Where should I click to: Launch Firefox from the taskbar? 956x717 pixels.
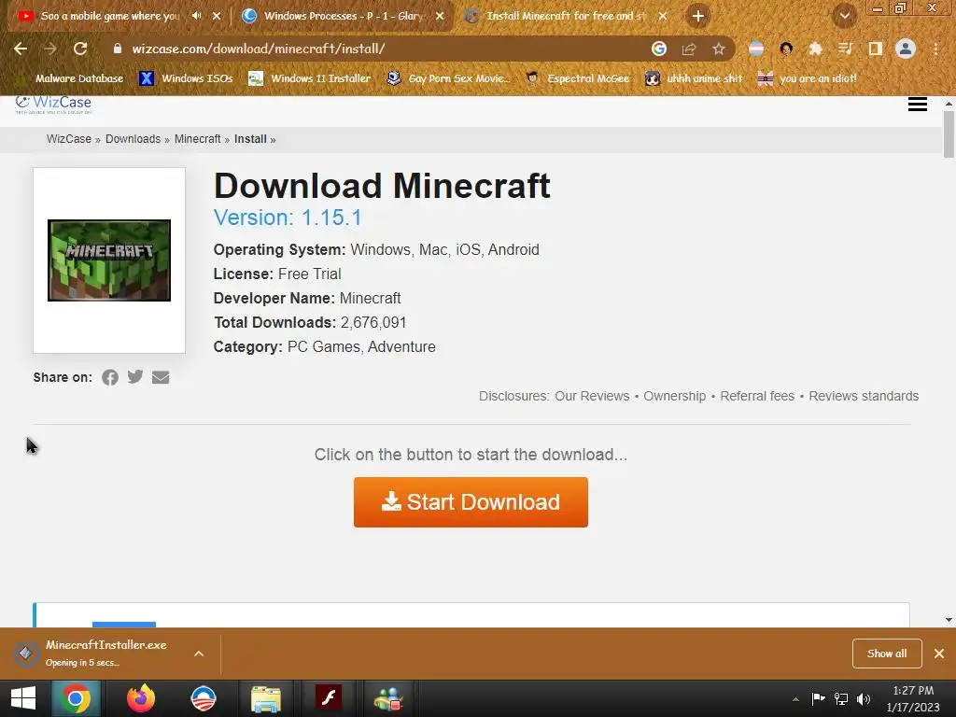pyautogui.click(x=141, y=698)
